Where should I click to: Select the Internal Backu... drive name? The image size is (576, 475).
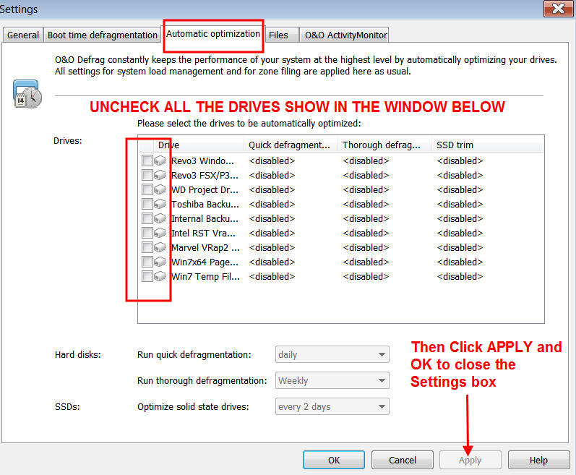[205, 218]
